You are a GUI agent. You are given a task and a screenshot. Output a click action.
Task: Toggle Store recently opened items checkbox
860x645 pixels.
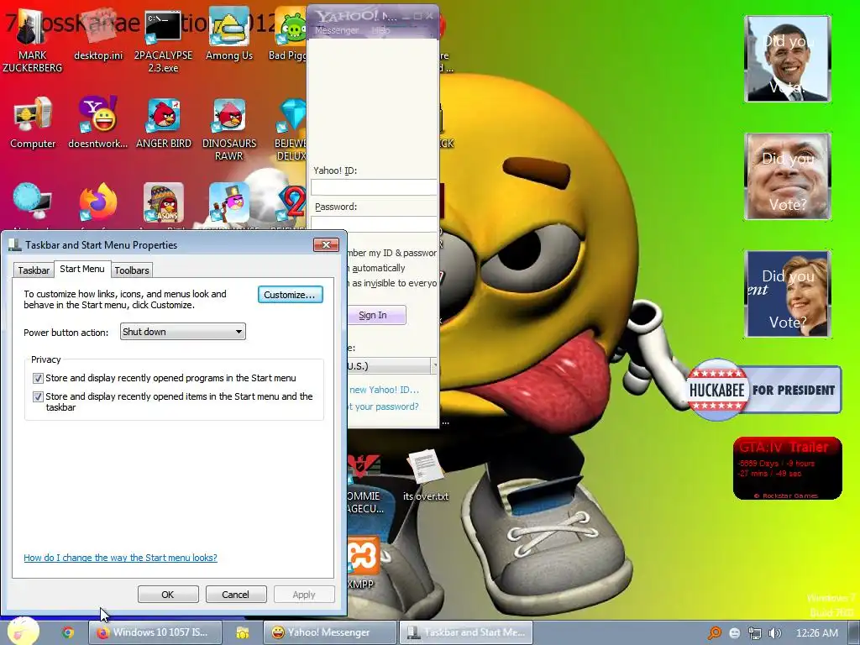point(38,396)
